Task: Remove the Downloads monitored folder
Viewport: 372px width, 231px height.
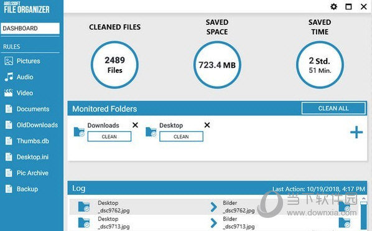Action: click(135, 125)
